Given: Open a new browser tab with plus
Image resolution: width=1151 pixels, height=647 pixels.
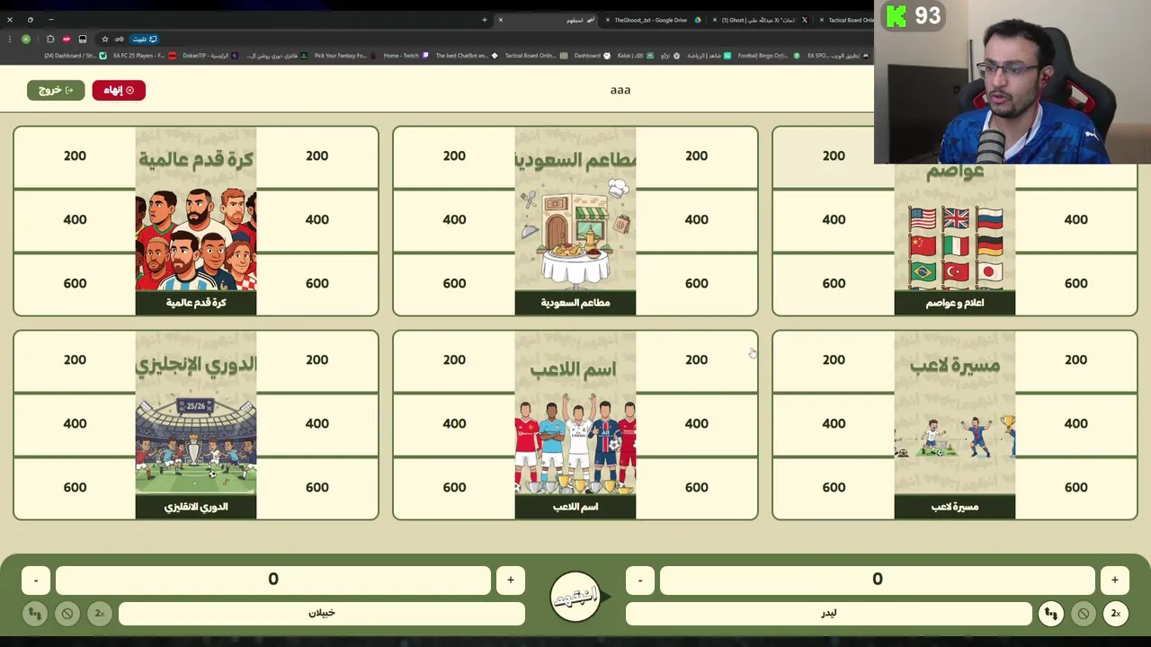Looking at the screenshot, I should click(x=485, y=20).
